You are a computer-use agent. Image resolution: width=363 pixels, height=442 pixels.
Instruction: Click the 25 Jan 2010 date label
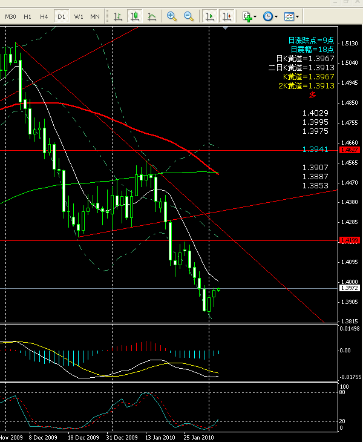click(x=198, y=438)
